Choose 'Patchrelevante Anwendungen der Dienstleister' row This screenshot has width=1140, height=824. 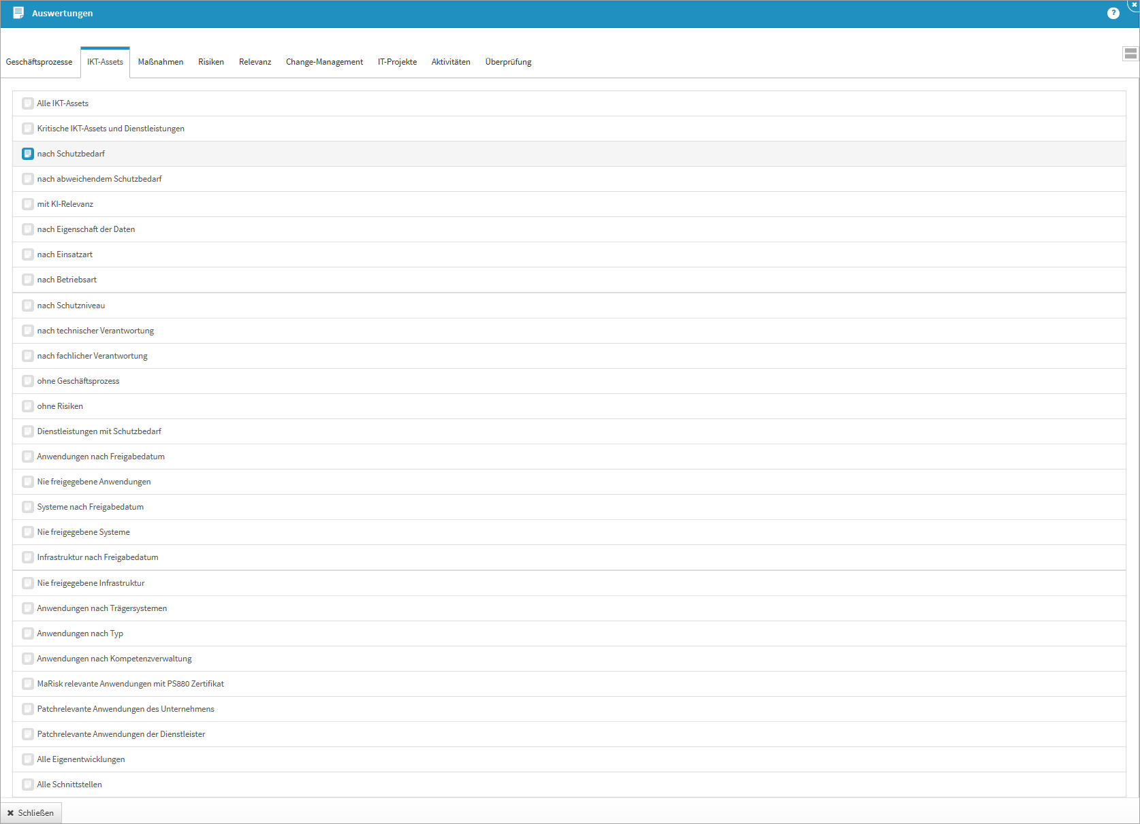pos(121,734)
